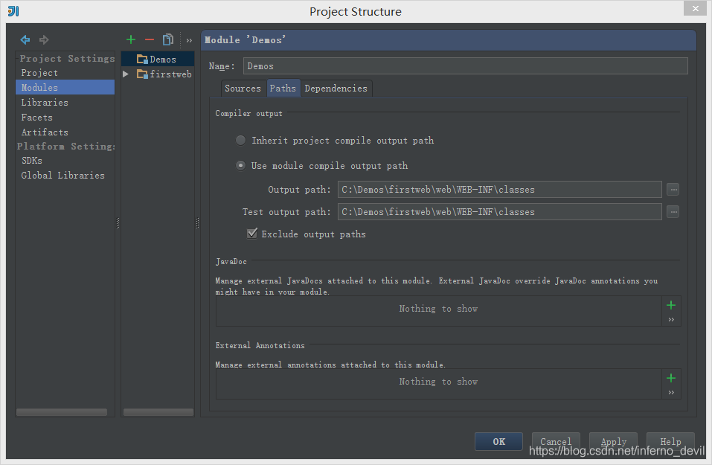The width and height of the screenshot is (712, 465).
Task: Browse for the Output path
Action: [673, 190]
